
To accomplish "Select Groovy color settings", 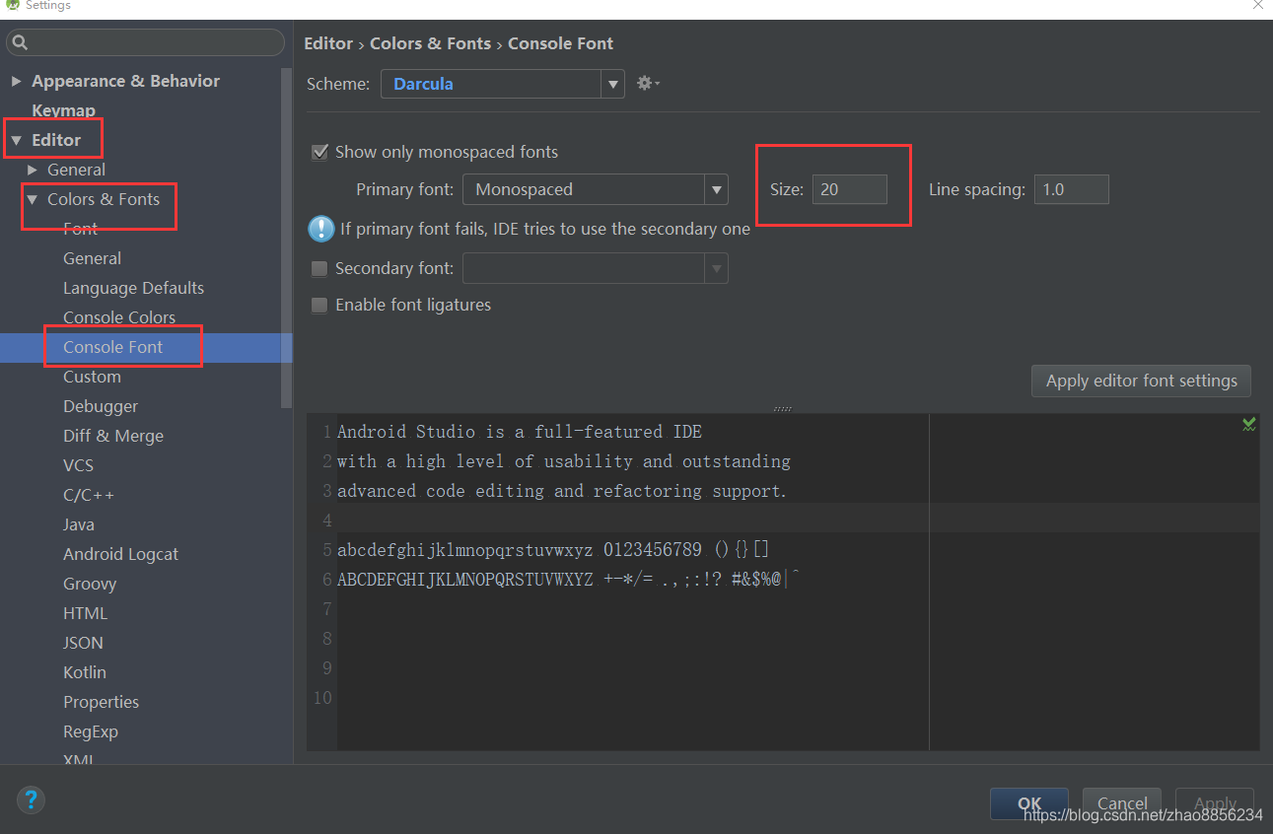I will click(90, 584).
